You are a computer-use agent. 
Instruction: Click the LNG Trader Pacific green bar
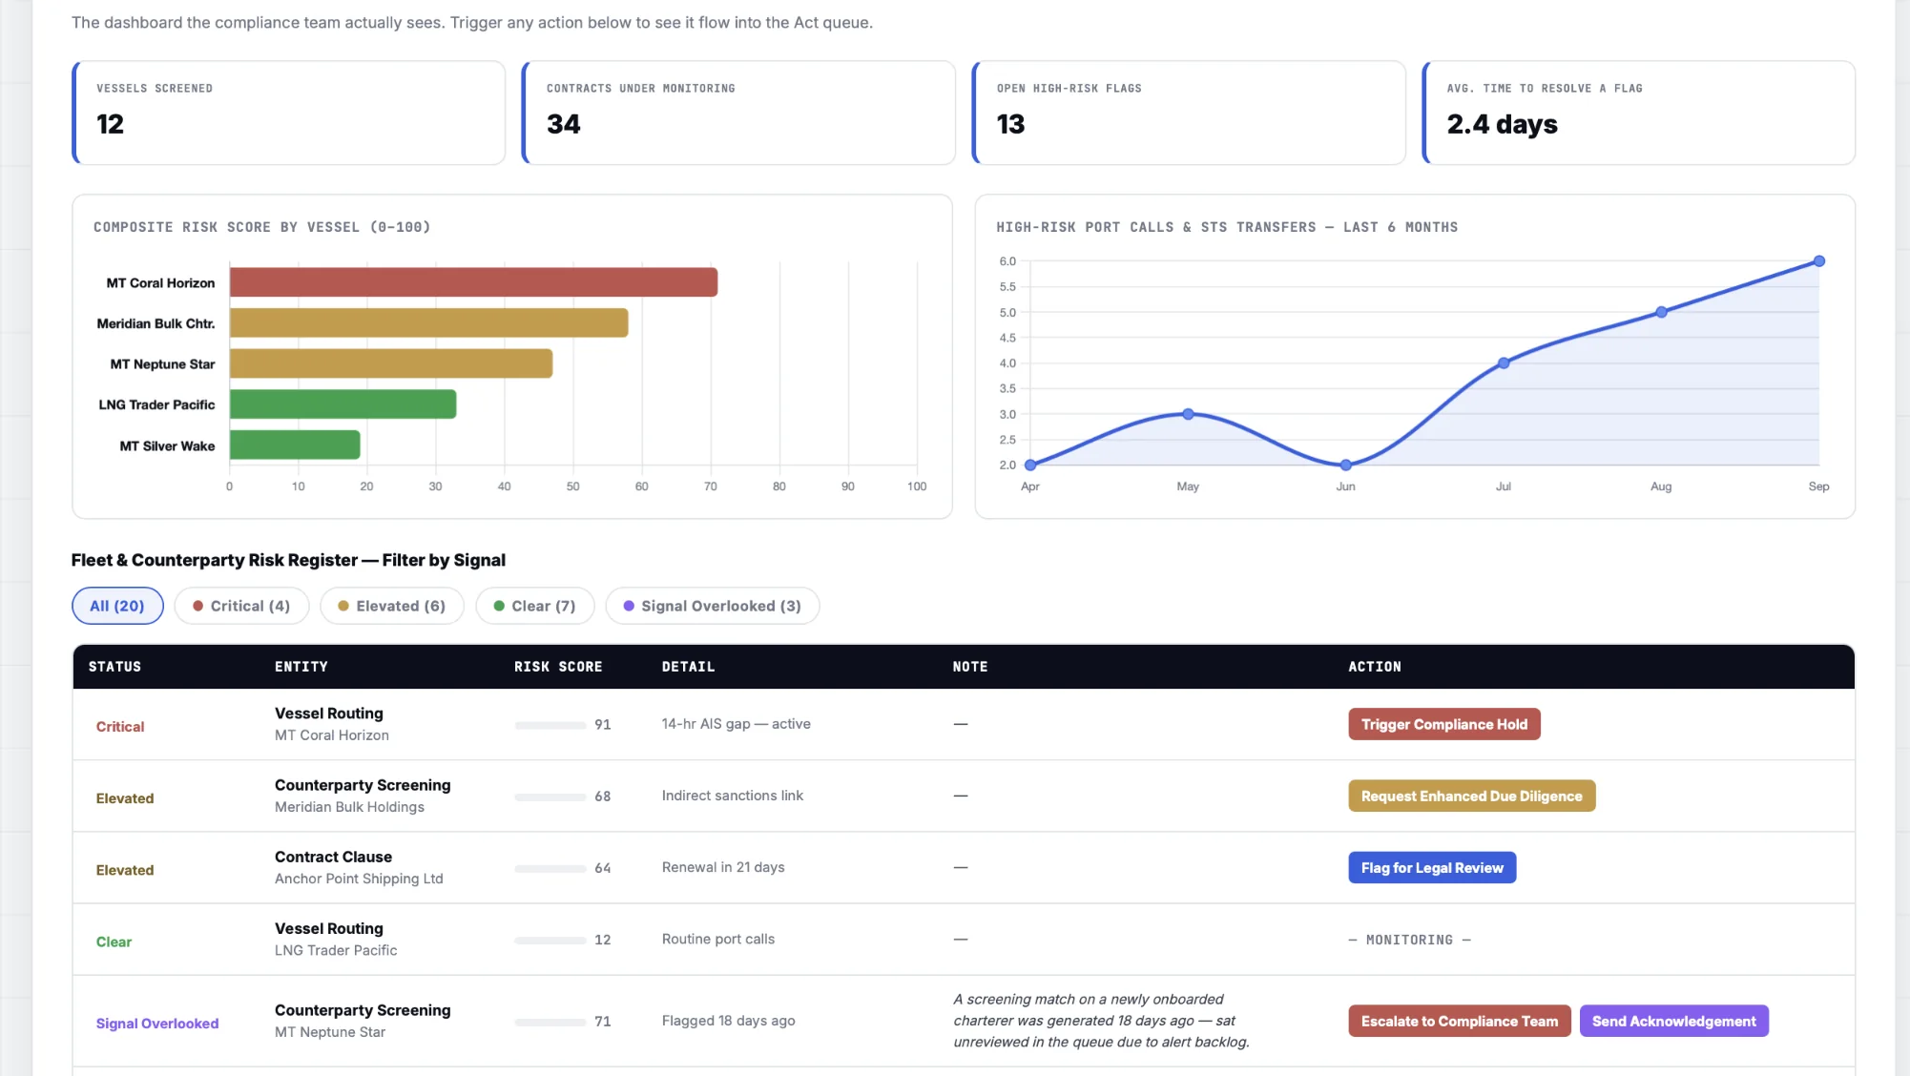(x=343, y=404)
